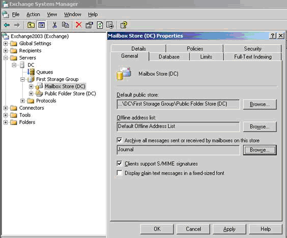Browse for the Journal archive mailbox

point(260,150)
